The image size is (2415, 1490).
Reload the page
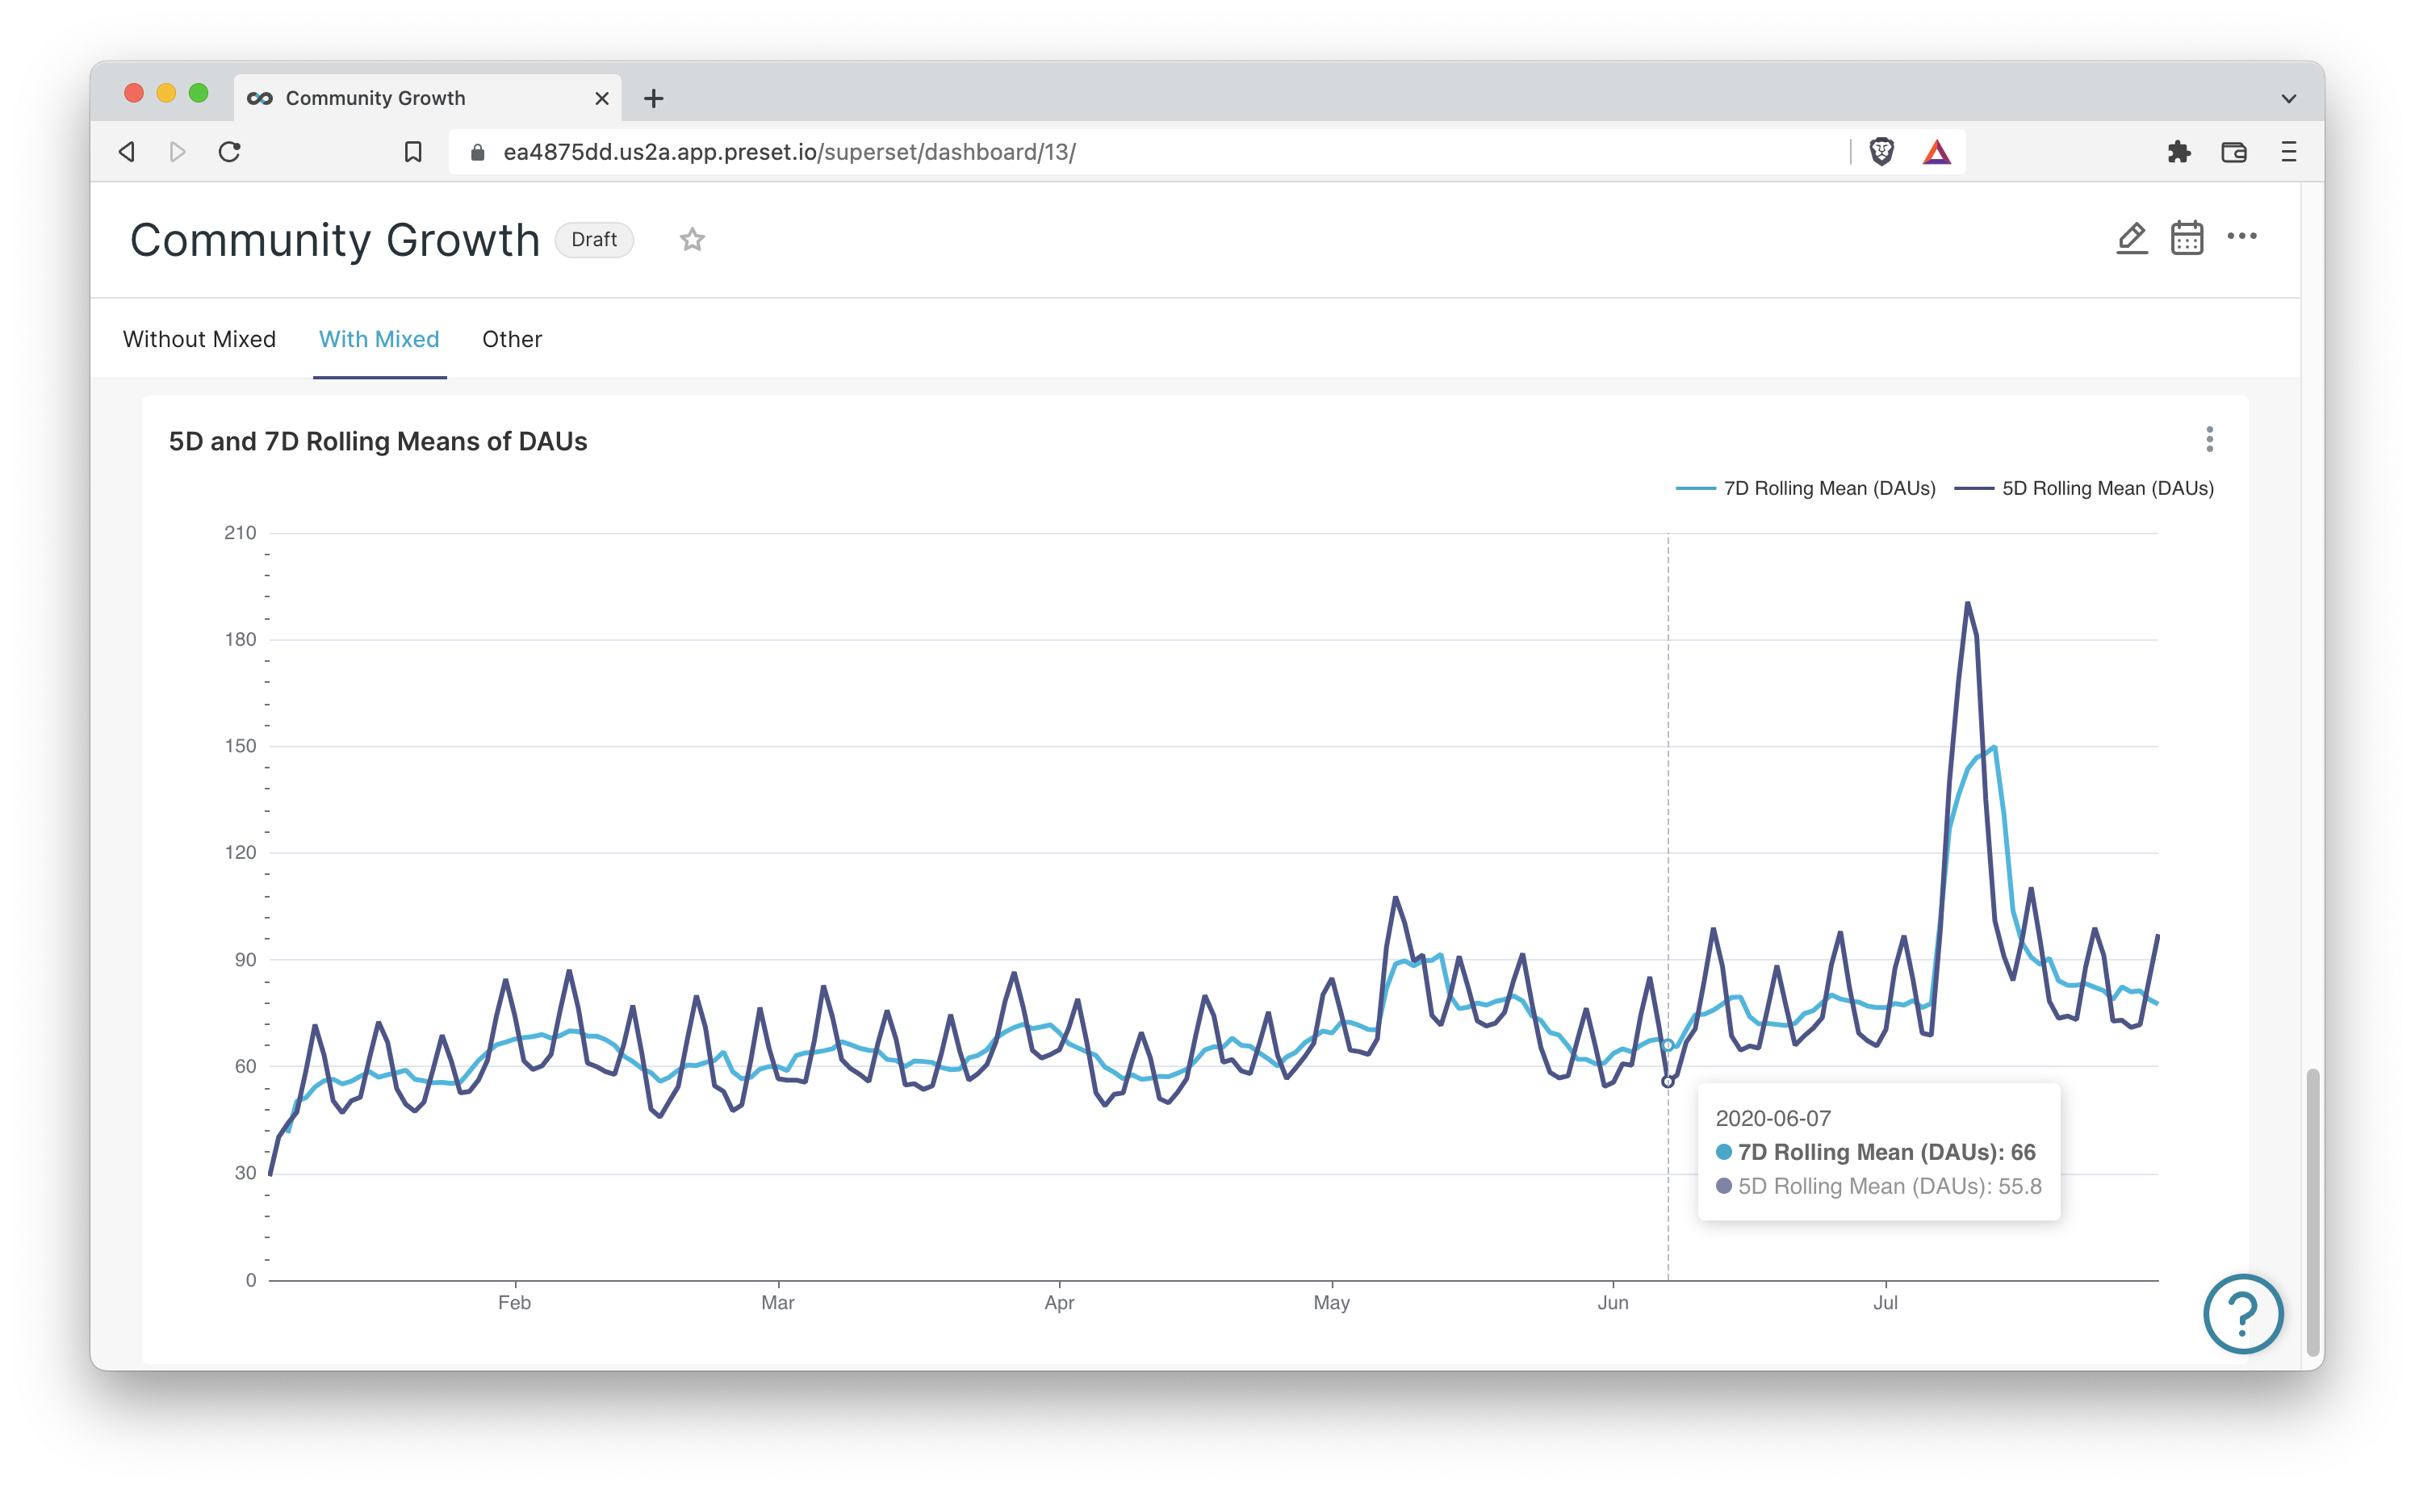pyautogui.click(x=229, y=152)
